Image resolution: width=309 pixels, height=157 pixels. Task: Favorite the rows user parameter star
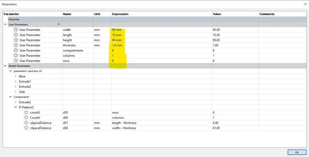click(16, 61)
